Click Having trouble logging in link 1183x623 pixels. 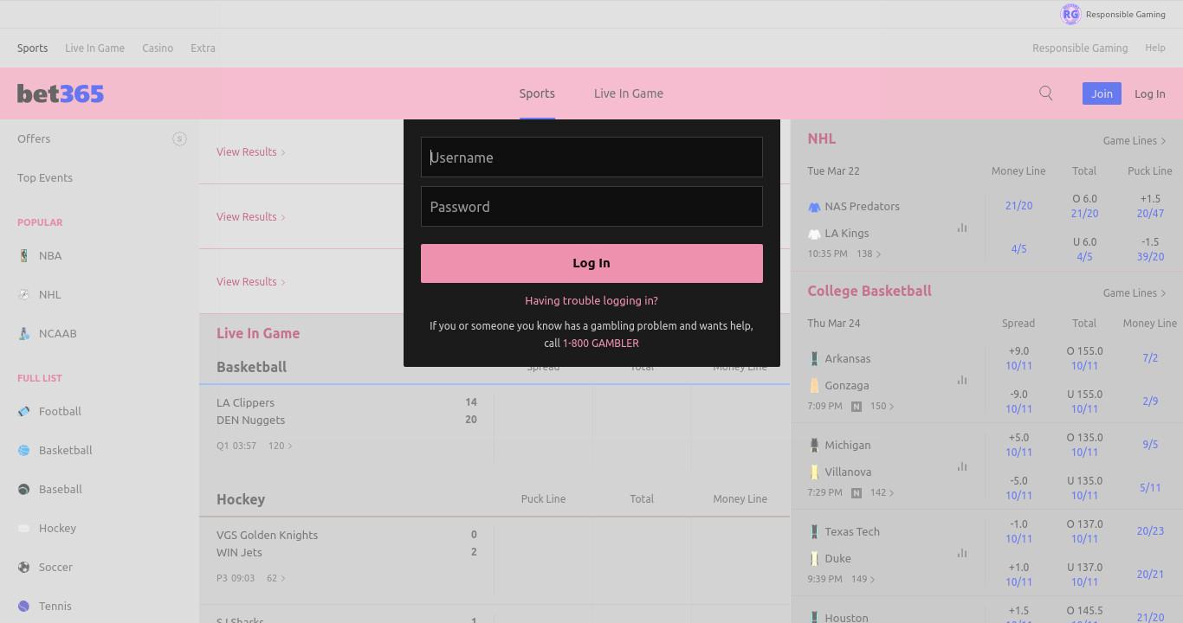591,300
